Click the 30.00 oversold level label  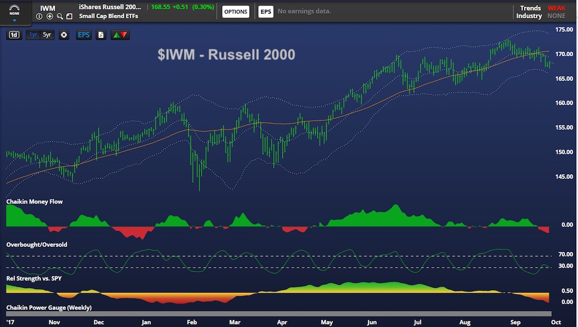(x=566, y=266)
